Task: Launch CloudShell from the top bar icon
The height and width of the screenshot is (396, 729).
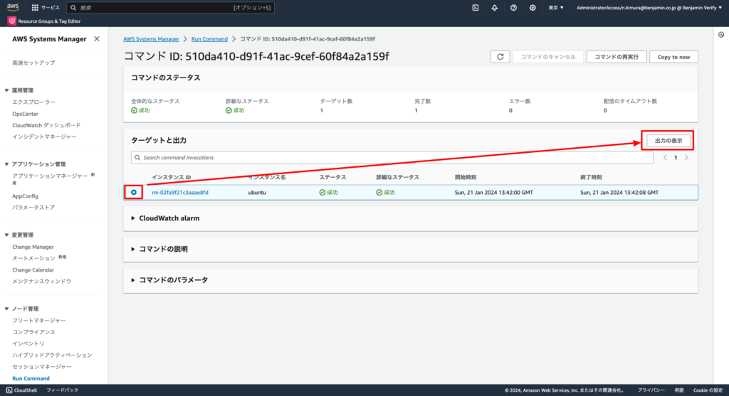Action: point(475,7)
